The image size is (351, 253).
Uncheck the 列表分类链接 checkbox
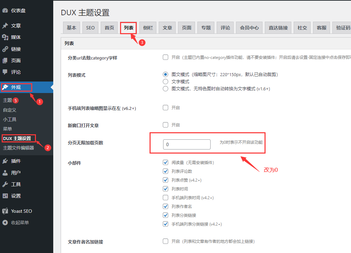pyautogui.click(x=165, y=215)
